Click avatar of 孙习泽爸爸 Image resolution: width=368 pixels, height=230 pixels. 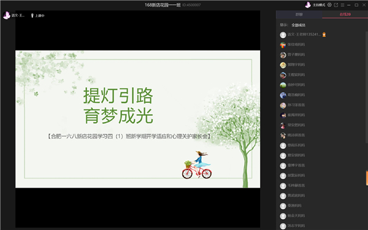click(283, 105)
